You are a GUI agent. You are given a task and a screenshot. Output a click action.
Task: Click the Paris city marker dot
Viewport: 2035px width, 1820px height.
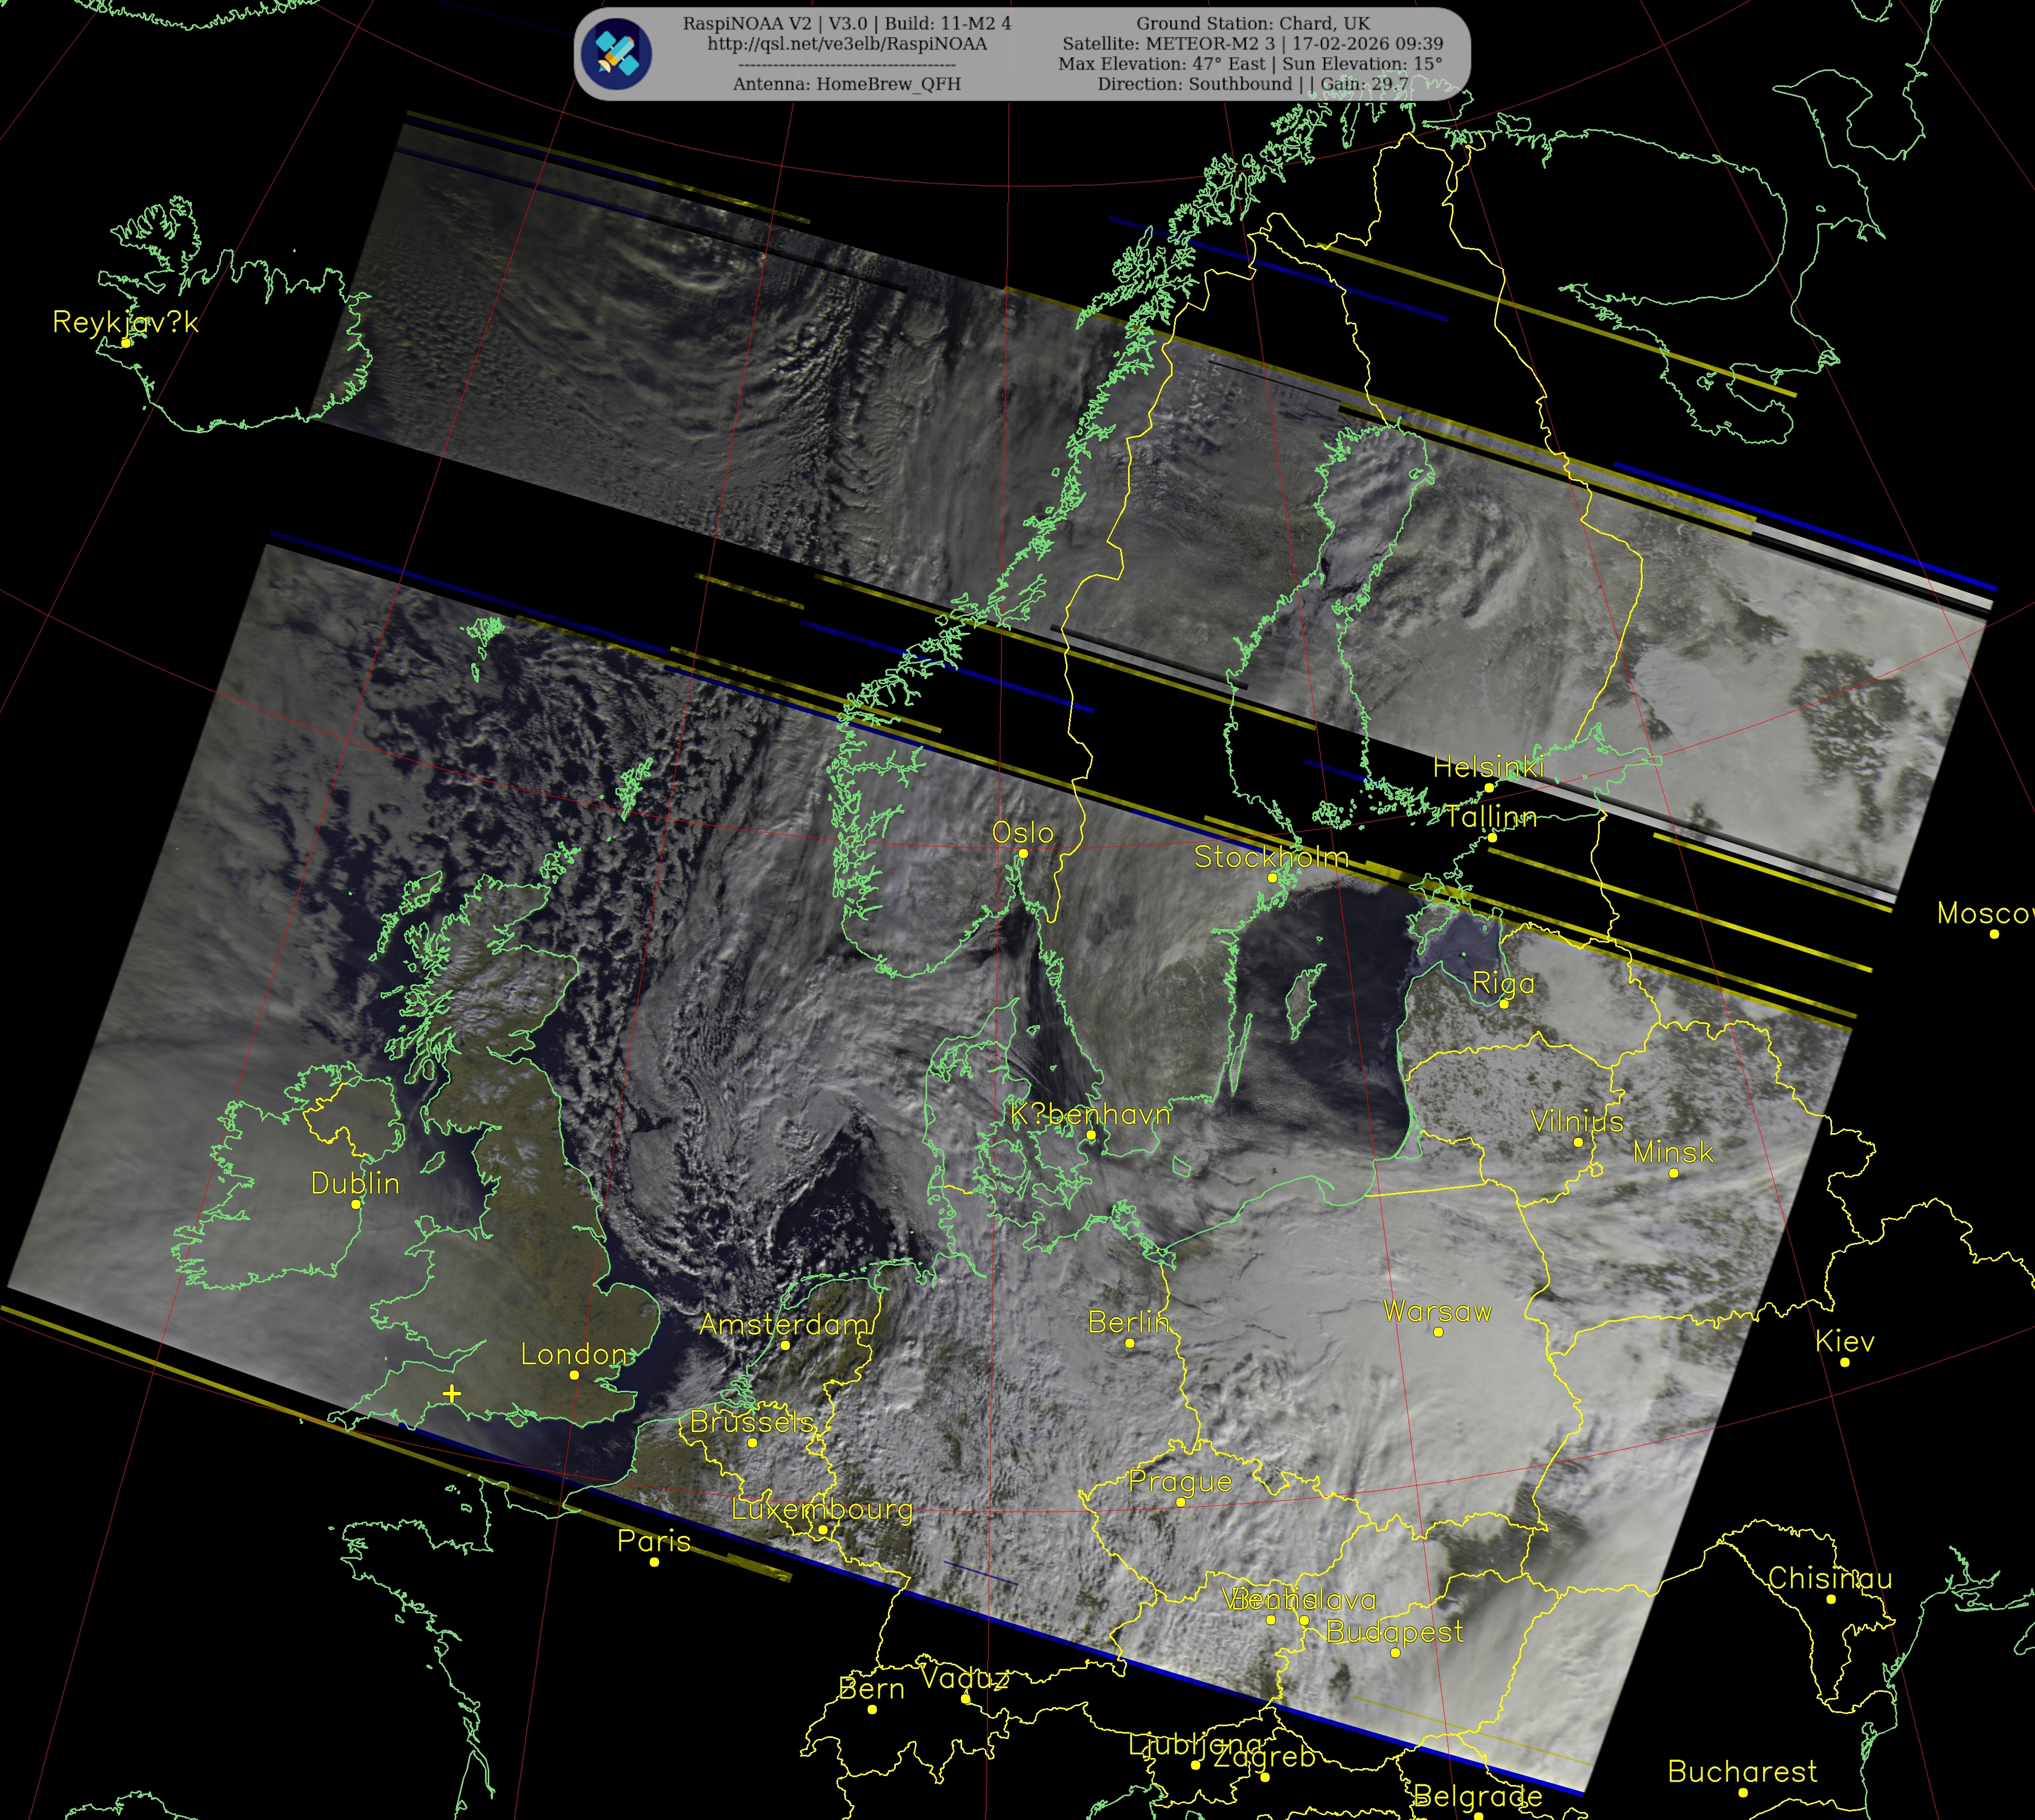click(x=654, y=1562)
